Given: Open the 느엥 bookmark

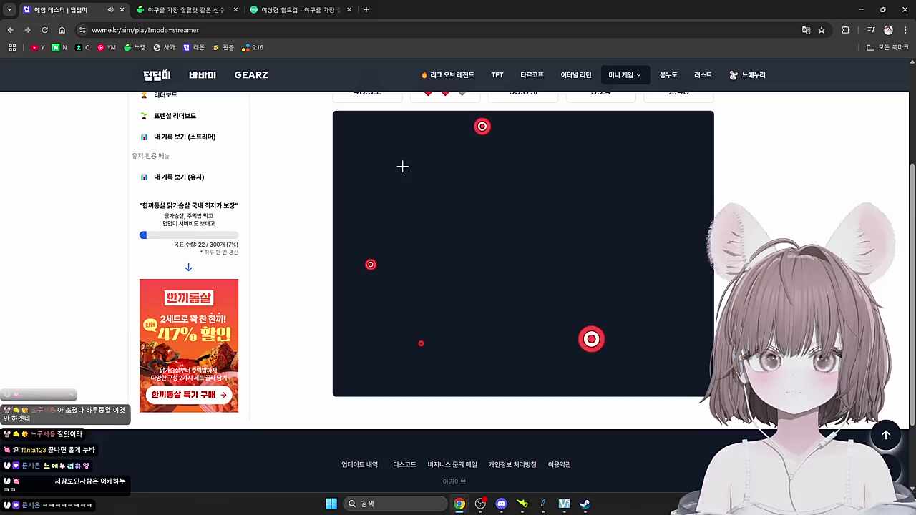Looking at the screenshot, I should pos(135,48).
